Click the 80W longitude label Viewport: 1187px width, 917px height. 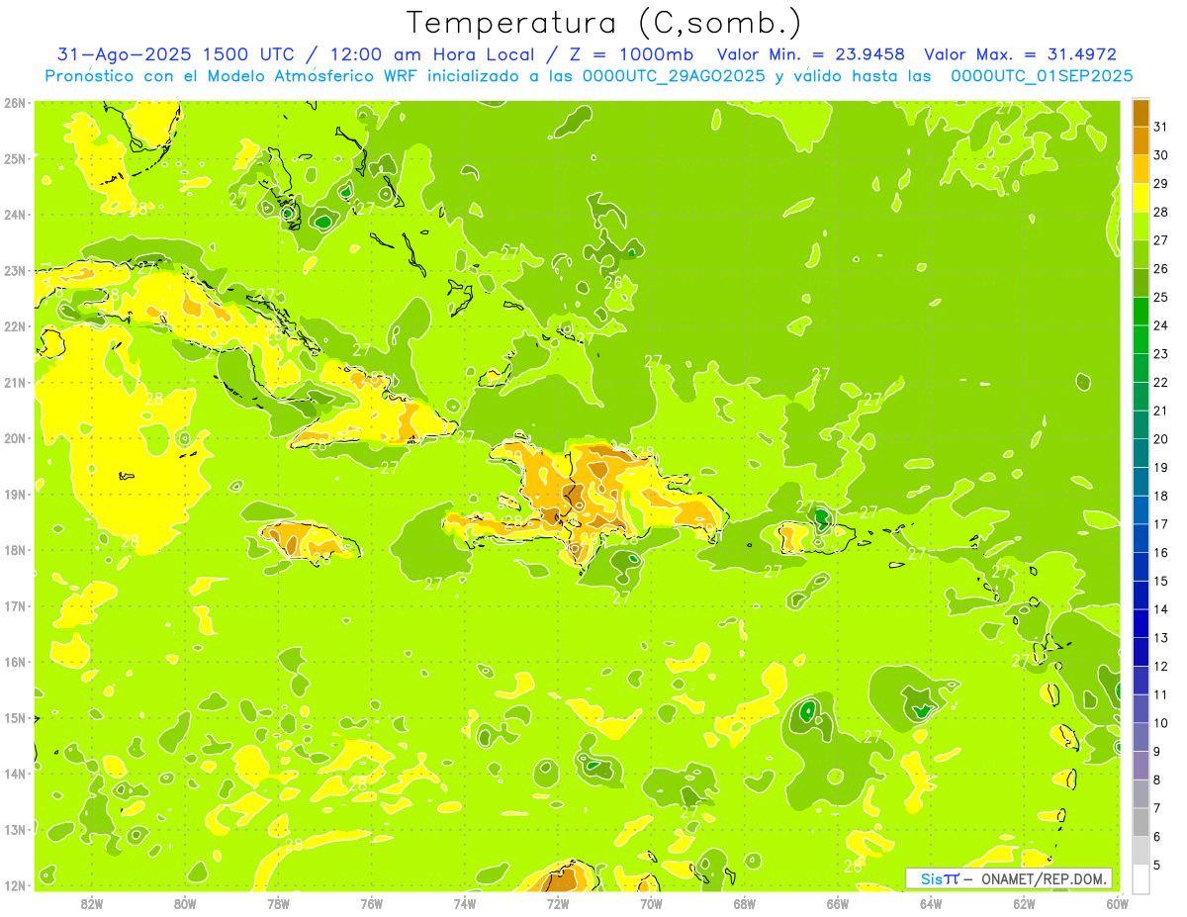185,903
